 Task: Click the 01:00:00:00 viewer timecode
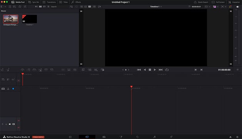(224, 70)
